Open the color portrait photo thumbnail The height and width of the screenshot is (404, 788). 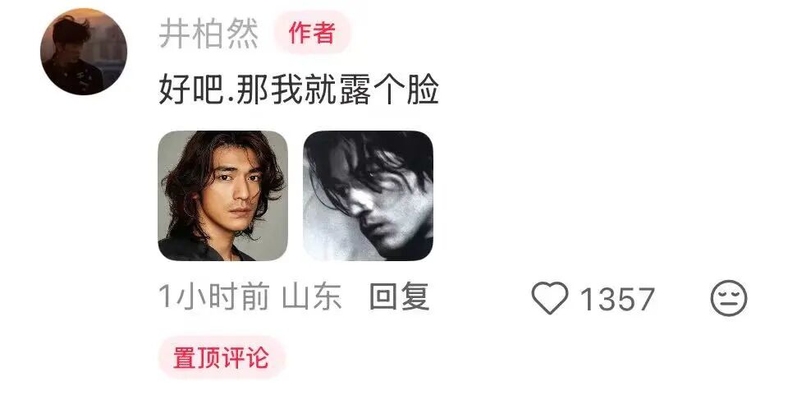[x=223, y=195]
